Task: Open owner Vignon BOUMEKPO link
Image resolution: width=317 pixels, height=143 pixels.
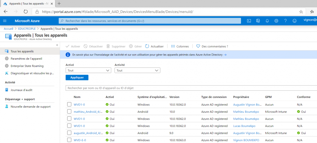Action: (246, 140)
